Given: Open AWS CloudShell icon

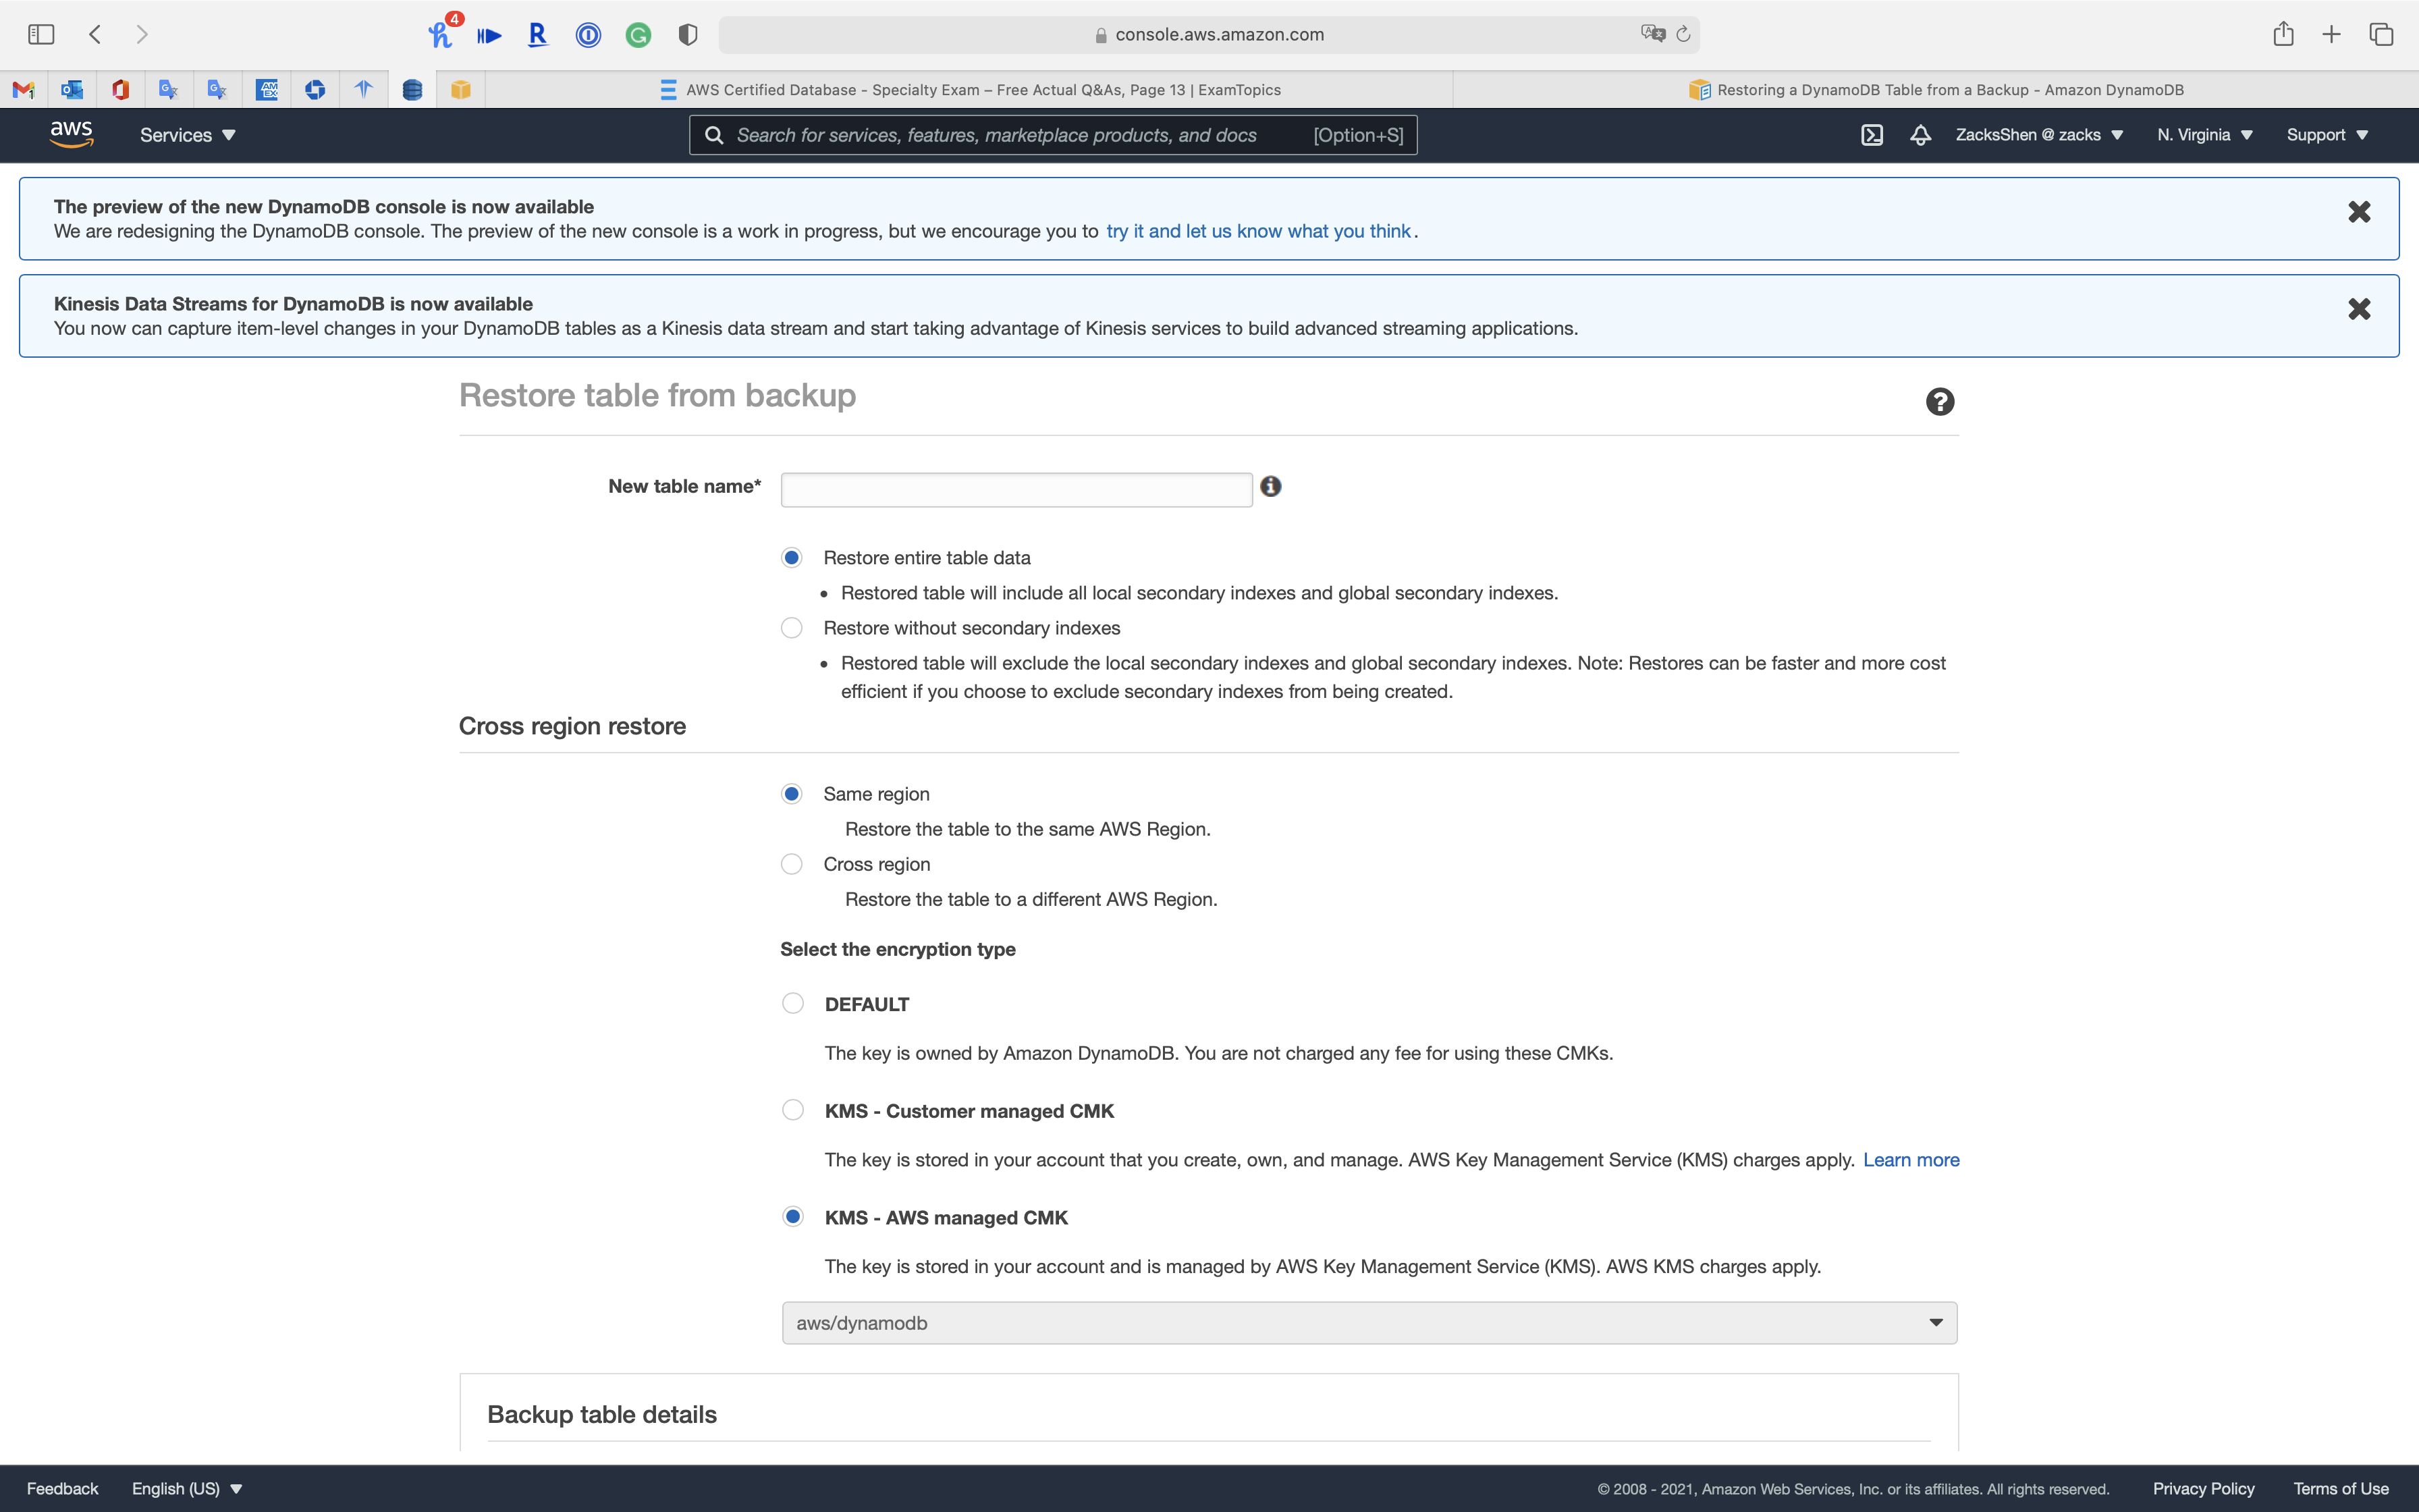Looking at the screenshot, I should click(x=1872, y=135).
